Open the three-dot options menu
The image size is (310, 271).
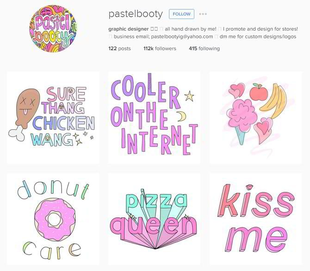tap(203, 14)
